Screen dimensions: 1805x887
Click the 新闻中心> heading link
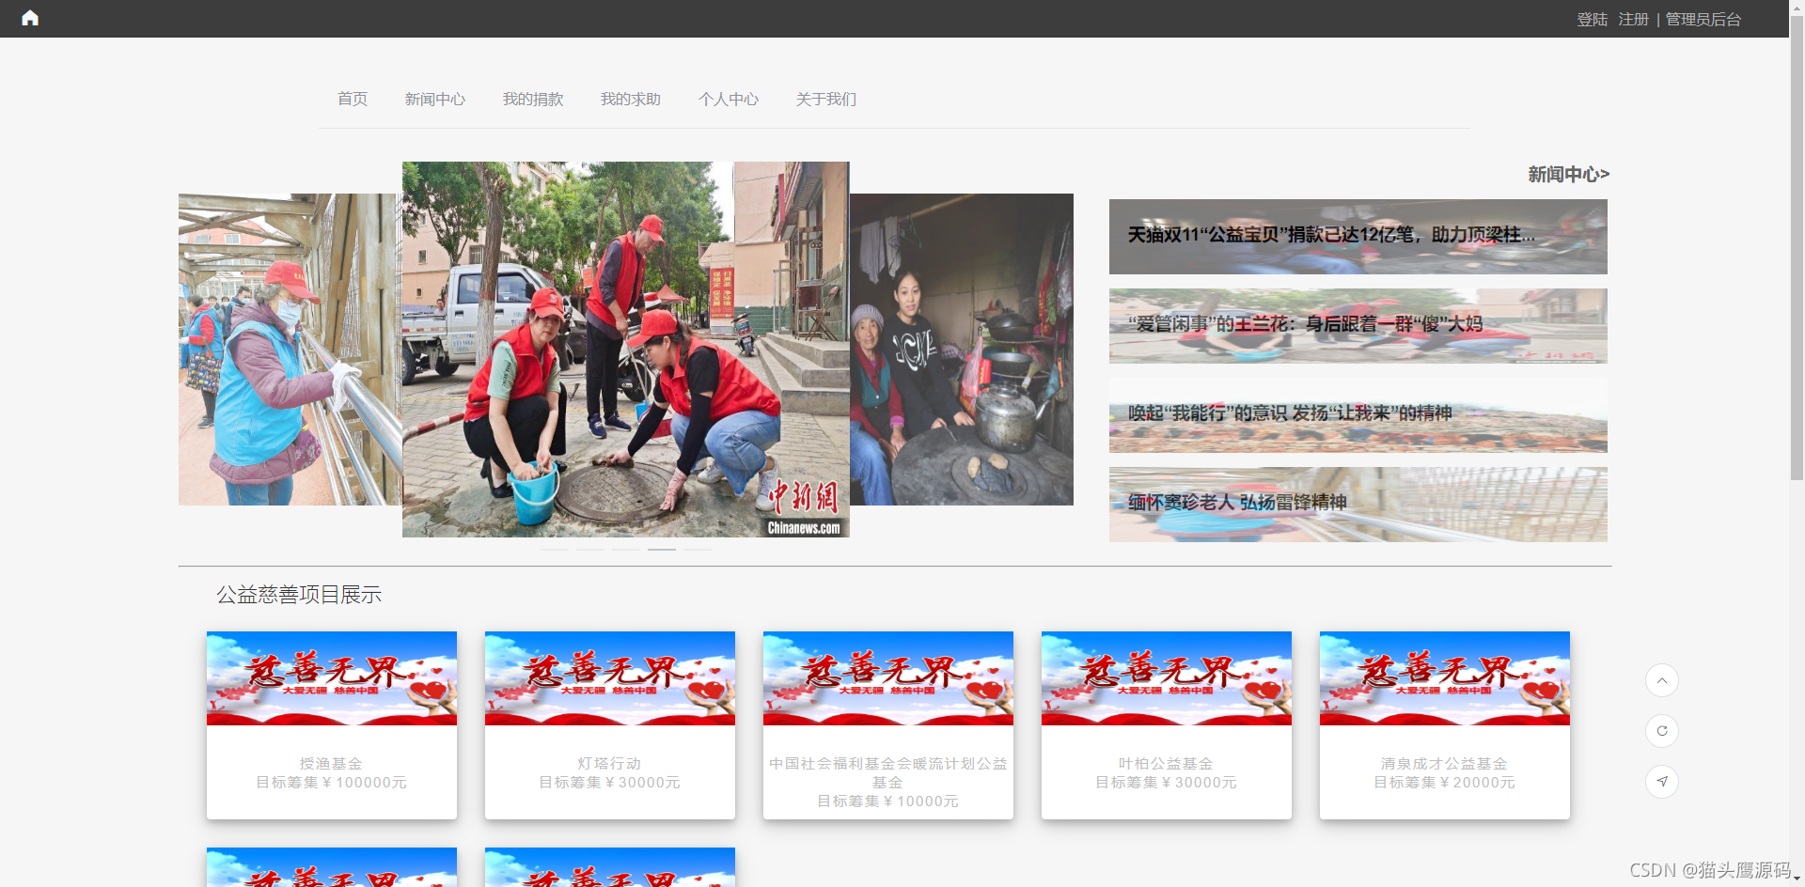click(1568, 174)
